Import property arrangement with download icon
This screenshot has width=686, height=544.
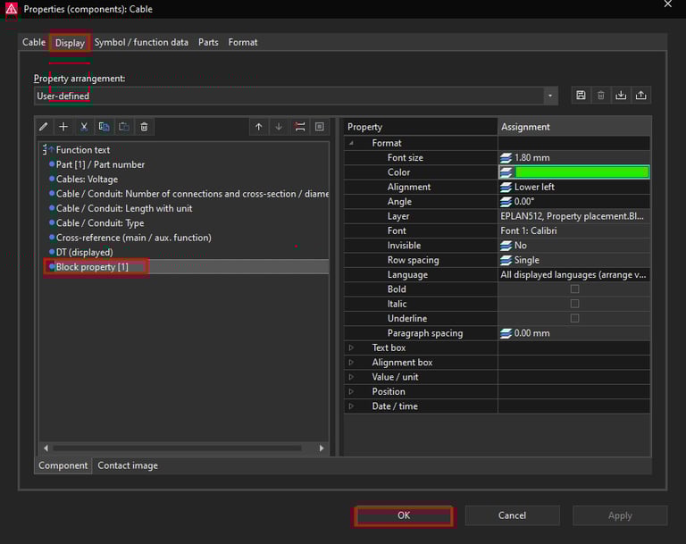pos(621,96)
